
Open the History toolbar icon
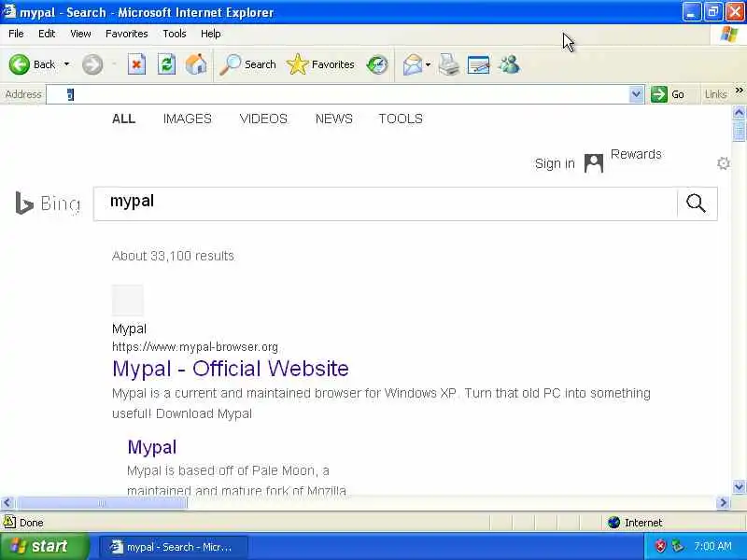click(377, 64)
